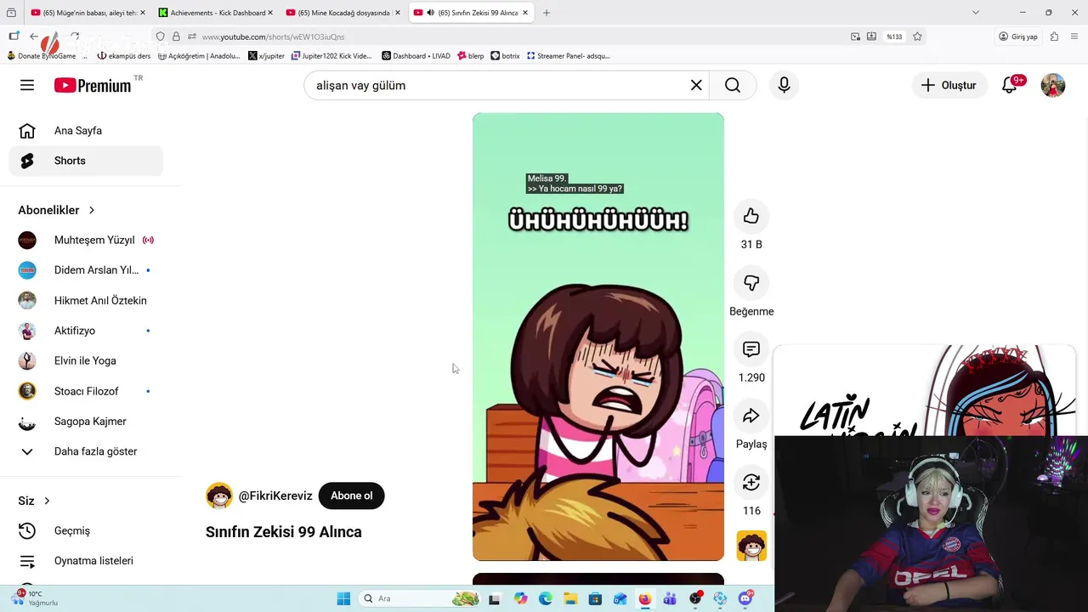Share the Short with Paylaş arrow
Image resolution: width=1088 pixels, height=612 pixels.
pos(751,416)
